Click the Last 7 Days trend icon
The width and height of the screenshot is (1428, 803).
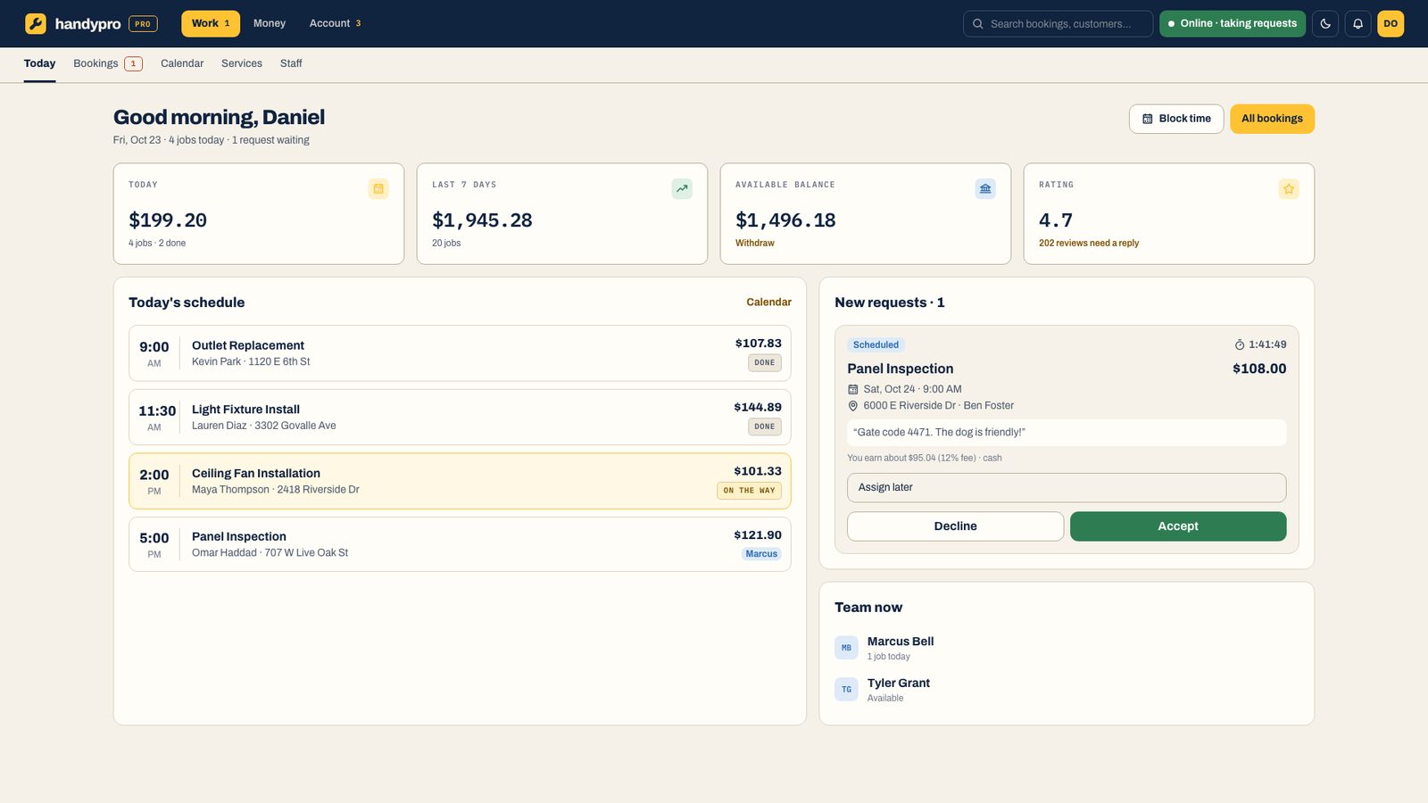point(682,188)
